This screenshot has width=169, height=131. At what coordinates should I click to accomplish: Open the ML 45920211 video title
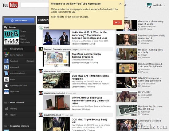tap(145, 92)
